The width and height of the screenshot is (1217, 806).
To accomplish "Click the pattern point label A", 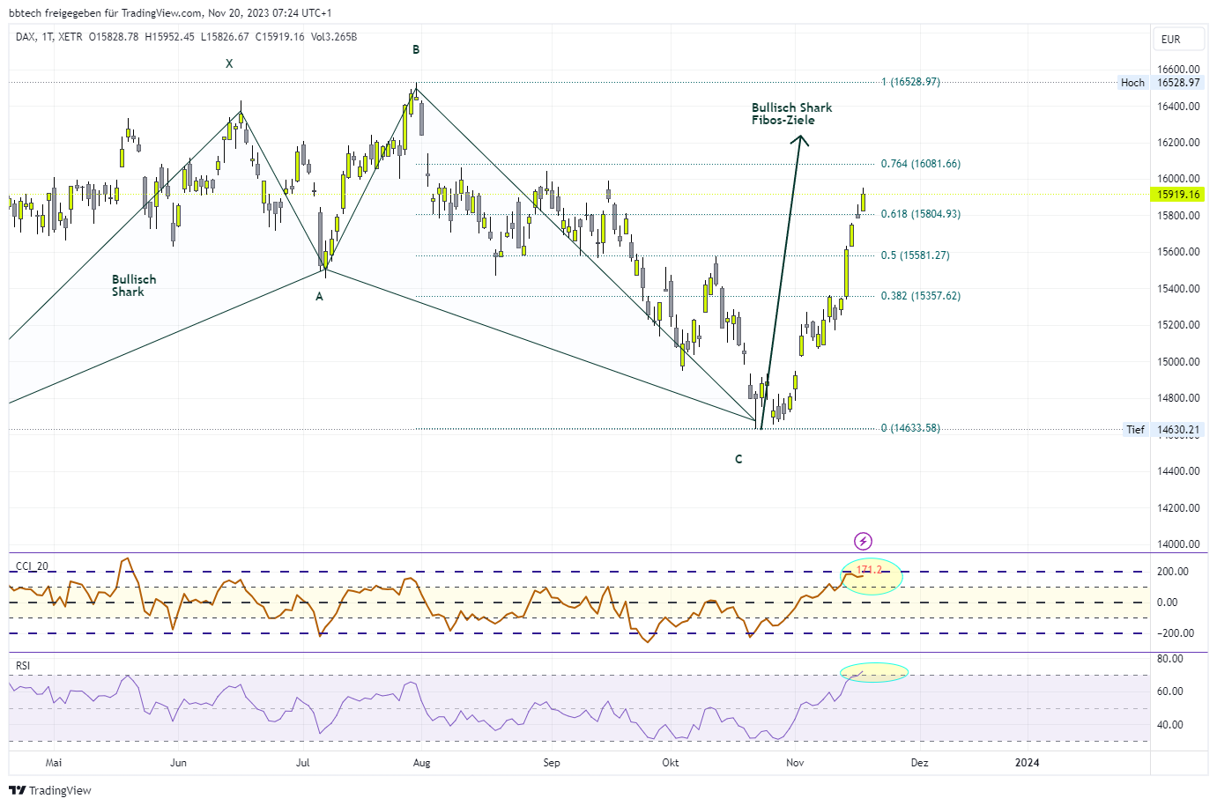I will (x=319, y=297).
